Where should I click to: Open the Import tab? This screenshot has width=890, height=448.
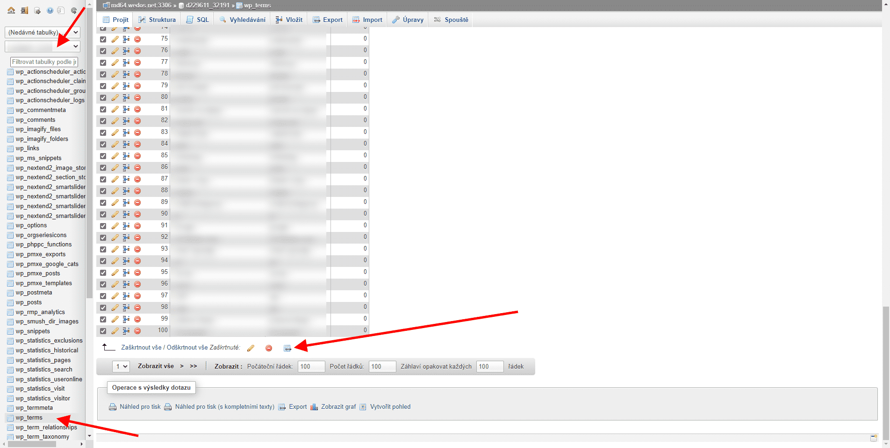pos(367,20)
